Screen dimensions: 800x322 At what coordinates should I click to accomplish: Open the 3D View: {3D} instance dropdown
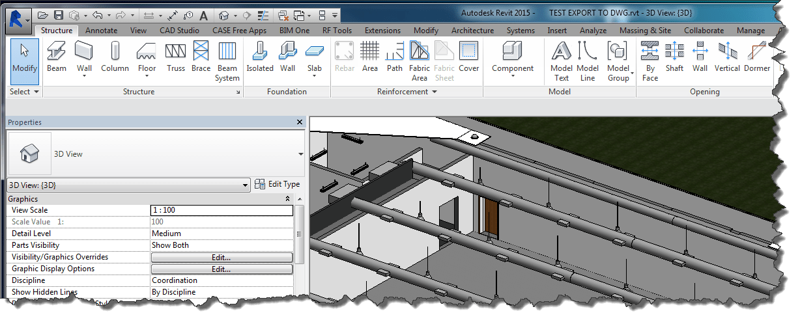click(245, 185)
